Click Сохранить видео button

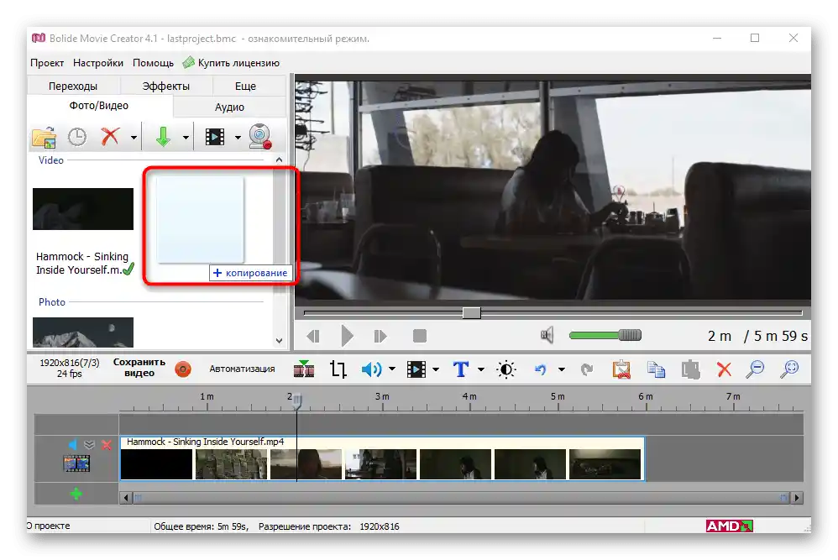[139, 368]
